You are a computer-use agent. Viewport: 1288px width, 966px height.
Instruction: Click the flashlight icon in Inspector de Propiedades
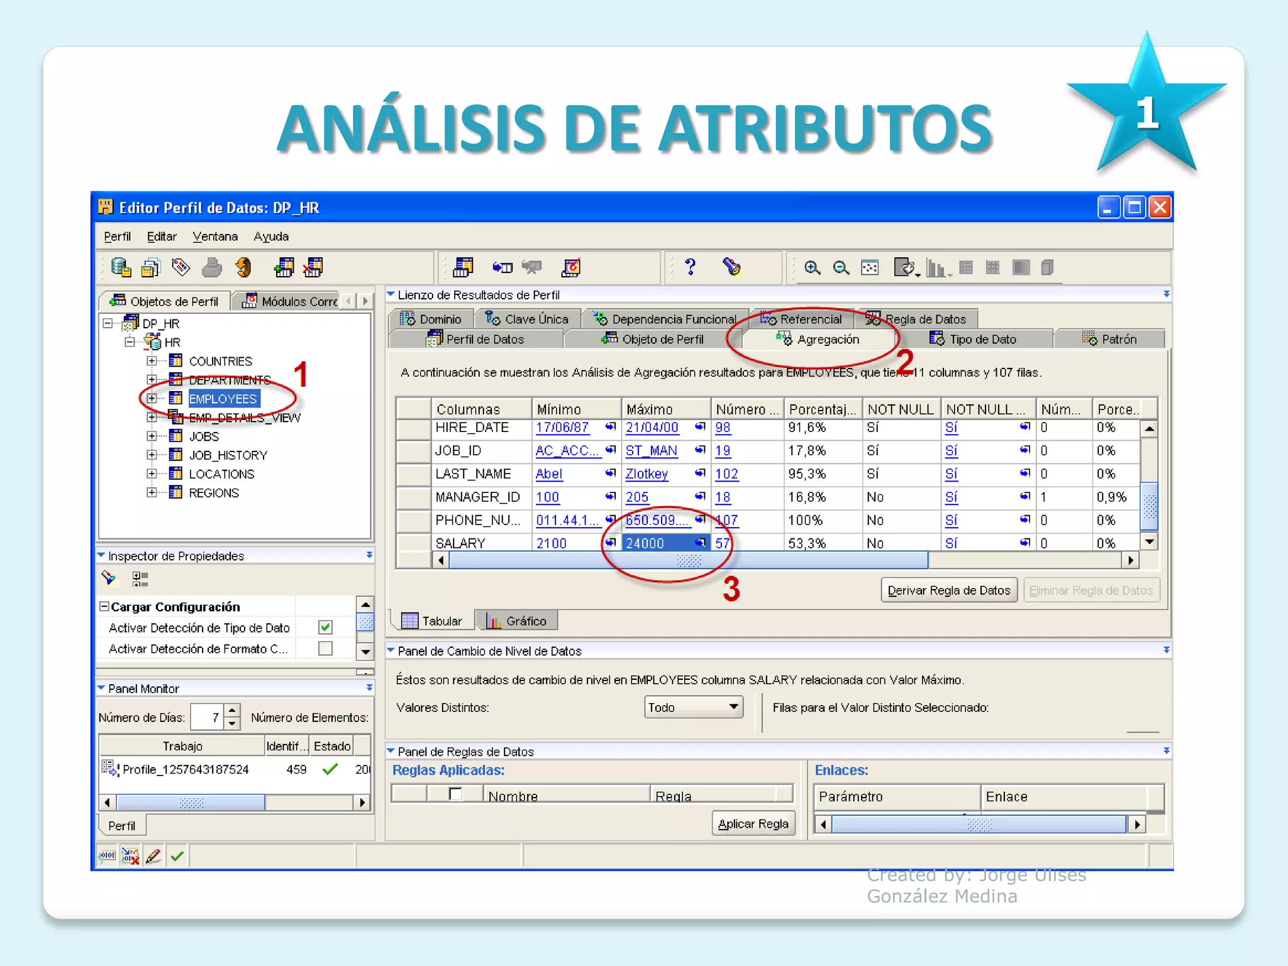109,578
